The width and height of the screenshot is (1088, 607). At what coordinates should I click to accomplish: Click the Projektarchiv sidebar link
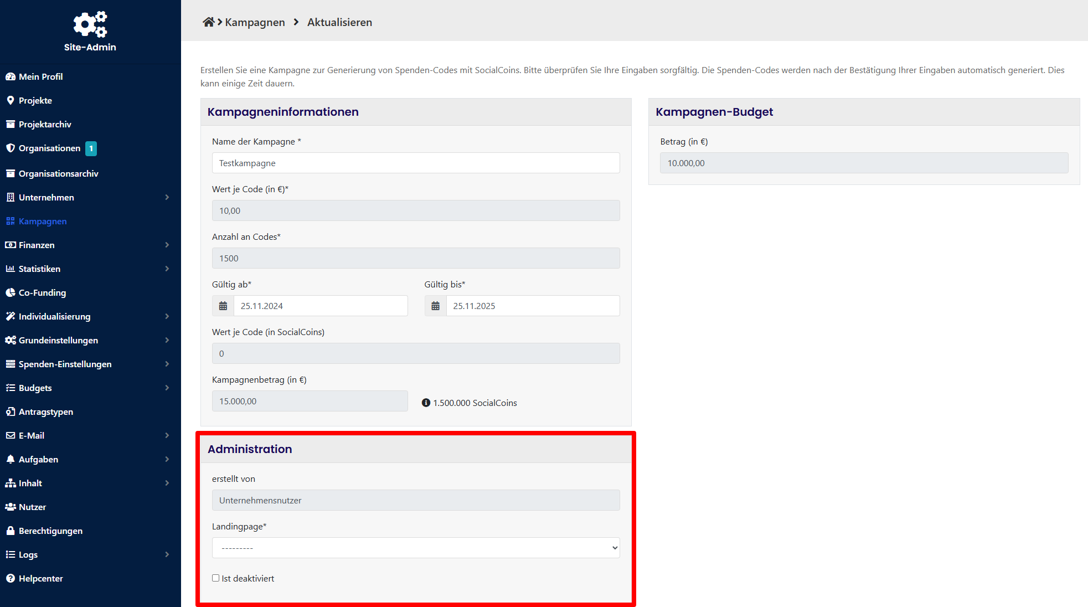click(x=45, y=124)
